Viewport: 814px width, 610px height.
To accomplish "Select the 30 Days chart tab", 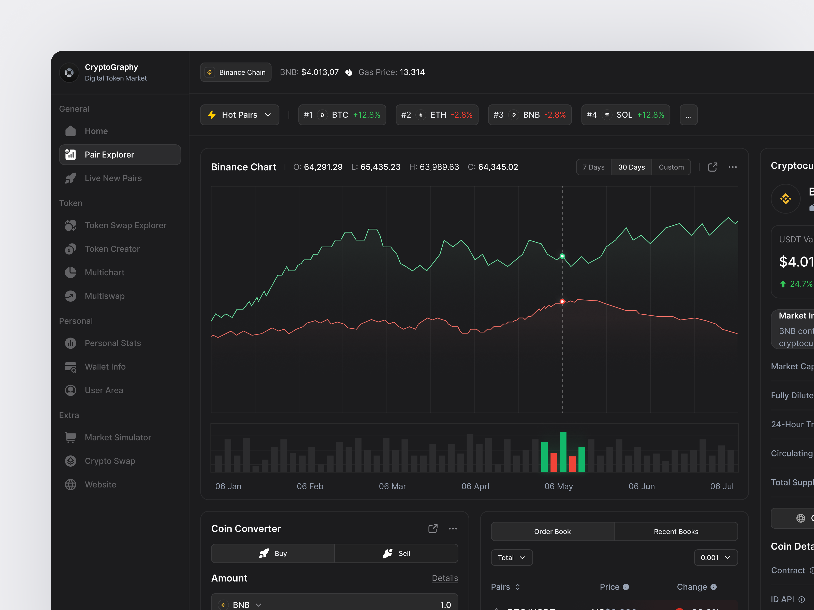I will [631, 167].
